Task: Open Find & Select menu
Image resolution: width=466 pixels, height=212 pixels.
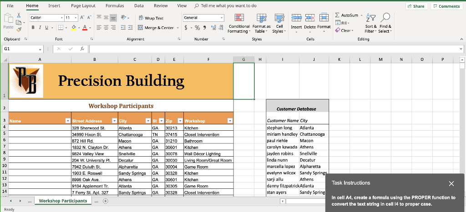Action: [x=385, y=24]
